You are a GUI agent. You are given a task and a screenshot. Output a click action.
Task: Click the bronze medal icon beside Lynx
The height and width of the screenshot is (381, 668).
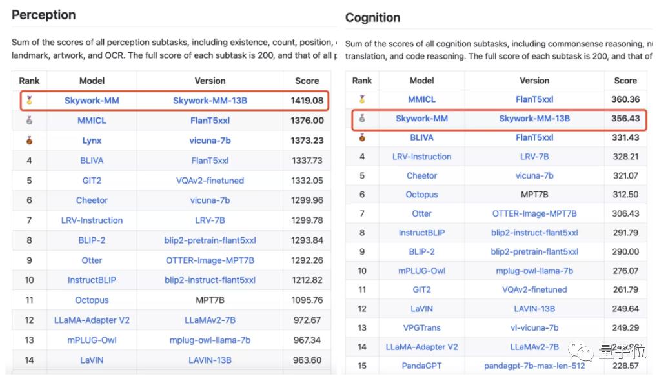tap(29, 141)
